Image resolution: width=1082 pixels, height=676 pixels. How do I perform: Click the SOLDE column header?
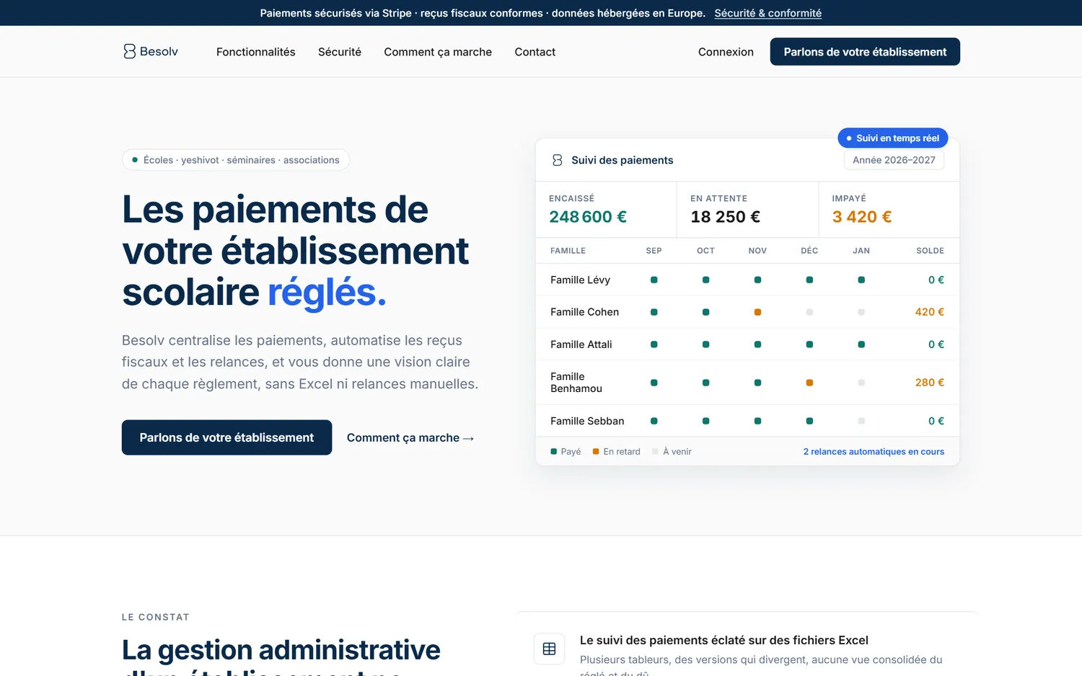point(930,251)
